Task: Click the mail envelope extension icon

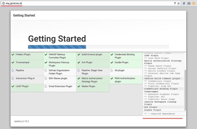Action: coord(189,3)
